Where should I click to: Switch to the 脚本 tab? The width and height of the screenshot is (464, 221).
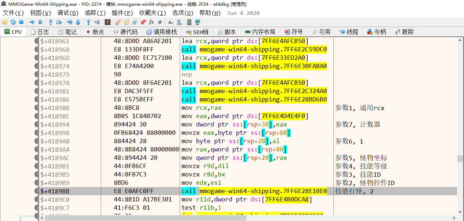[227, 32]
